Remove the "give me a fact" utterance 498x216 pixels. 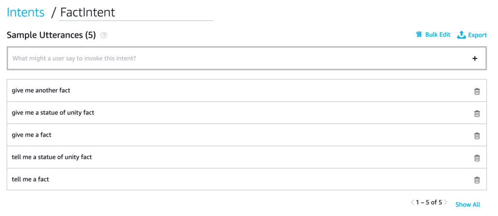(x=477, y=136)
